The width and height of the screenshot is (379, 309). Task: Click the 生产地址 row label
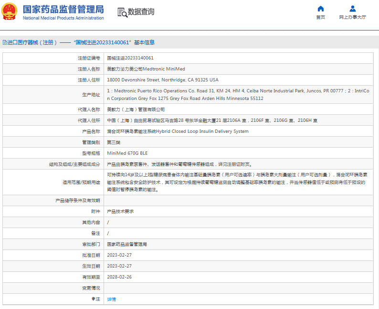coord(91,95)
